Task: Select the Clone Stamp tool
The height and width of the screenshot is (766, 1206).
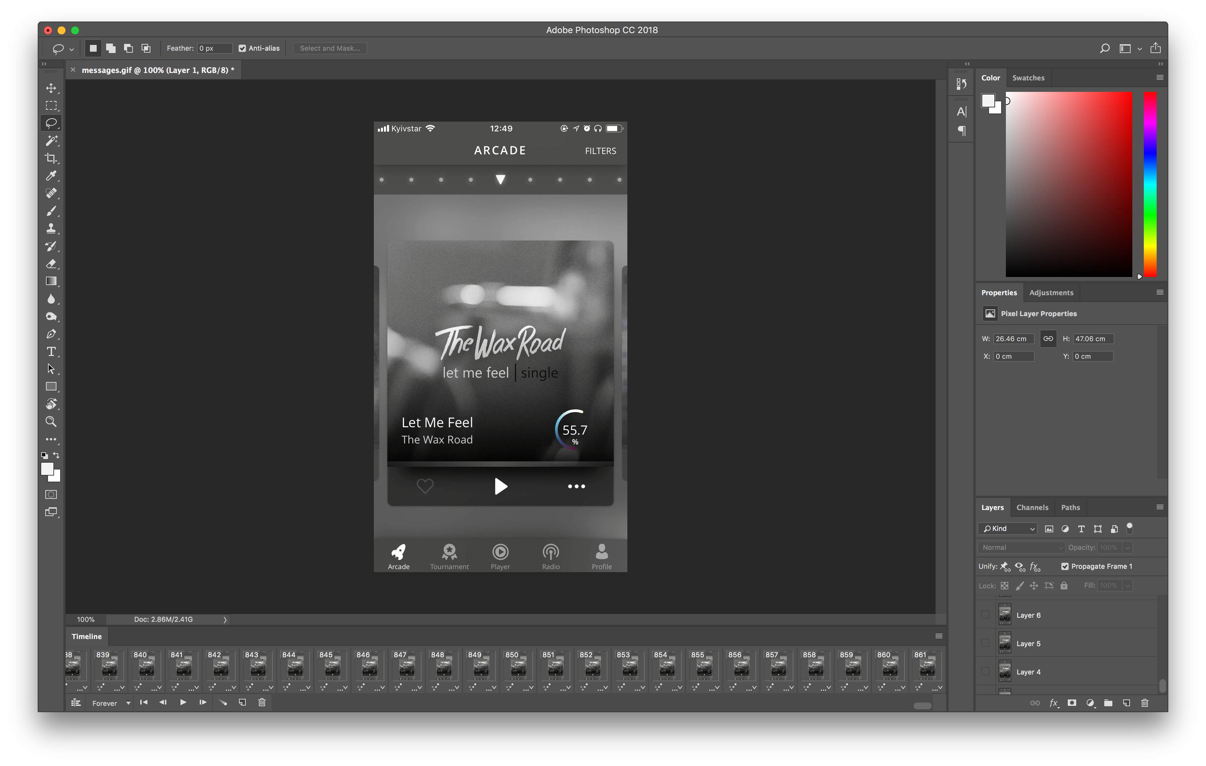Action: tap(51, 229)
